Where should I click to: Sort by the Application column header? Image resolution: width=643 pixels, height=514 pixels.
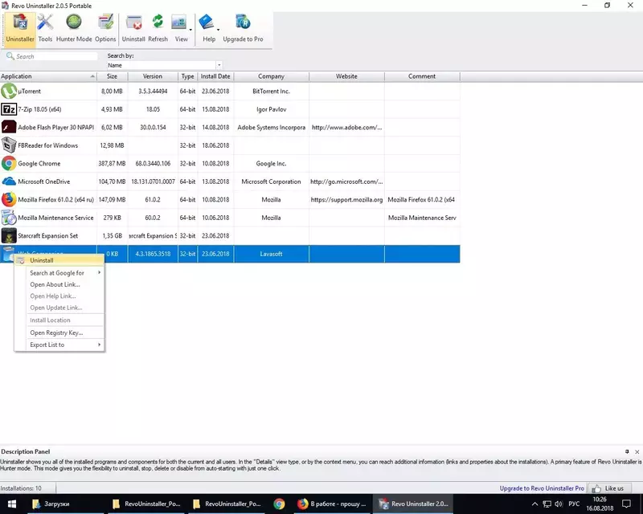coord(48,76)
